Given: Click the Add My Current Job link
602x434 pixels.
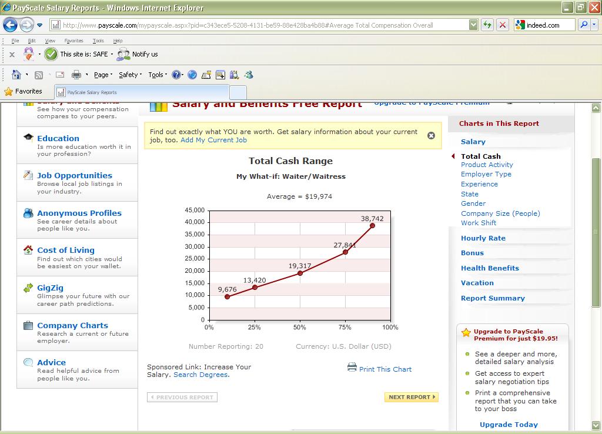Looking at the screenshot, I should (x=213, y=140).
